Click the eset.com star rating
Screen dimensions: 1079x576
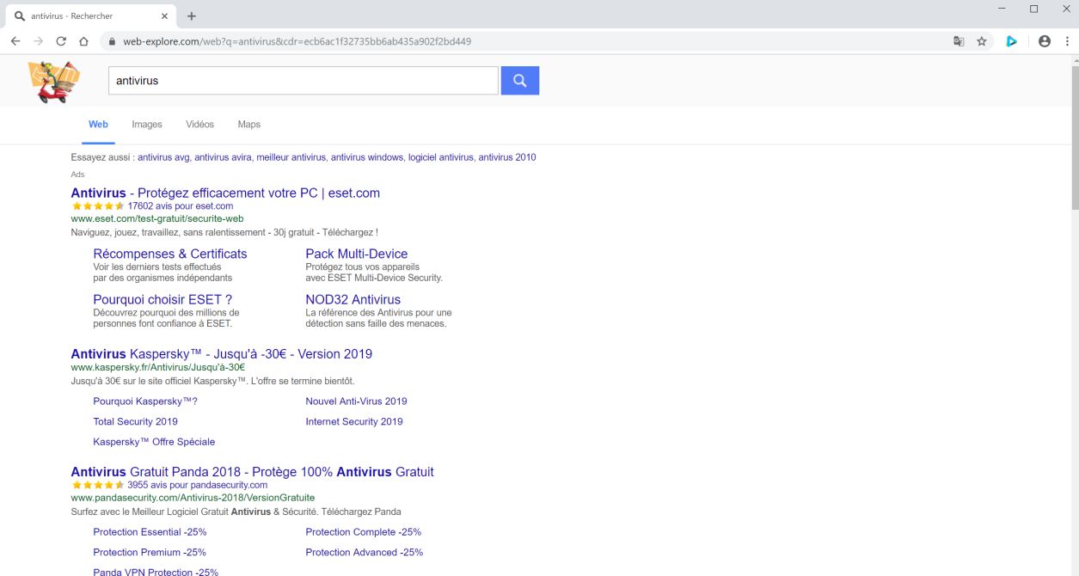[98, 206]
